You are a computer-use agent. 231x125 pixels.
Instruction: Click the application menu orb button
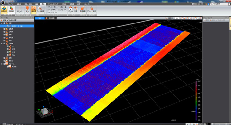click(x=2, y=2)
